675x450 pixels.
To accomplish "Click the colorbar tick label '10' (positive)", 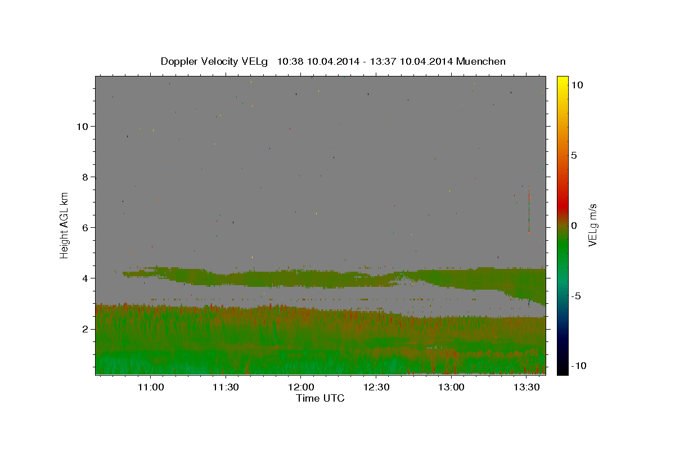I will tap(577, 85).
